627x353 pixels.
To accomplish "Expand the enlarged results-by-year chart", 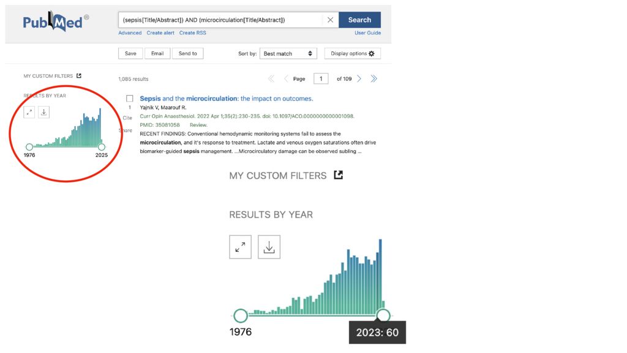I will (241, 247).
